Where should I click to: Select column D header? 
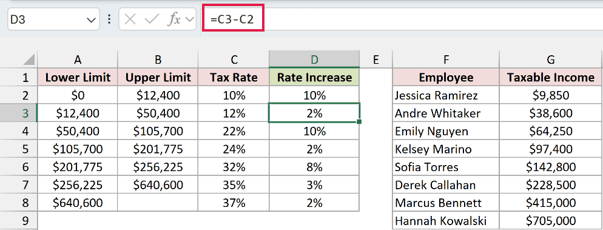[315, 59]
